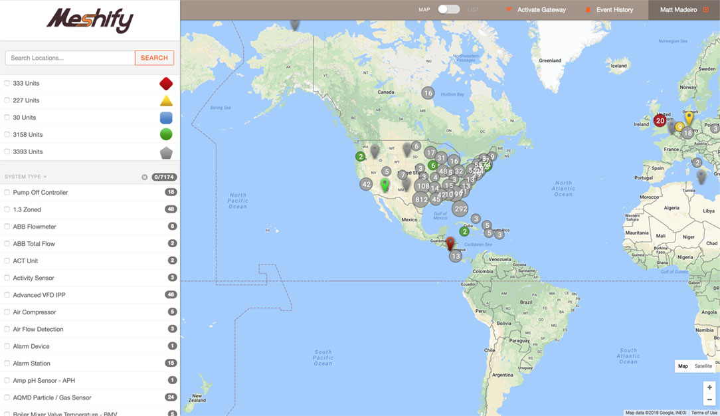Viewport: 720px width, 416px height.
Task: Click the Amp pH Sensor - APH label
Action: (44, 380)
